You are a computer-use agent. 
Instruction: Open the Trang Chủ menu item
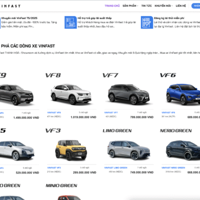[112, 5]
